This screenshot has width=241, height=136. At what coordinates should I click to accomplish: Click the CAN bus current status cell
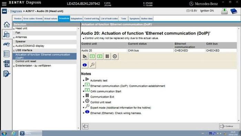(151, 50)
